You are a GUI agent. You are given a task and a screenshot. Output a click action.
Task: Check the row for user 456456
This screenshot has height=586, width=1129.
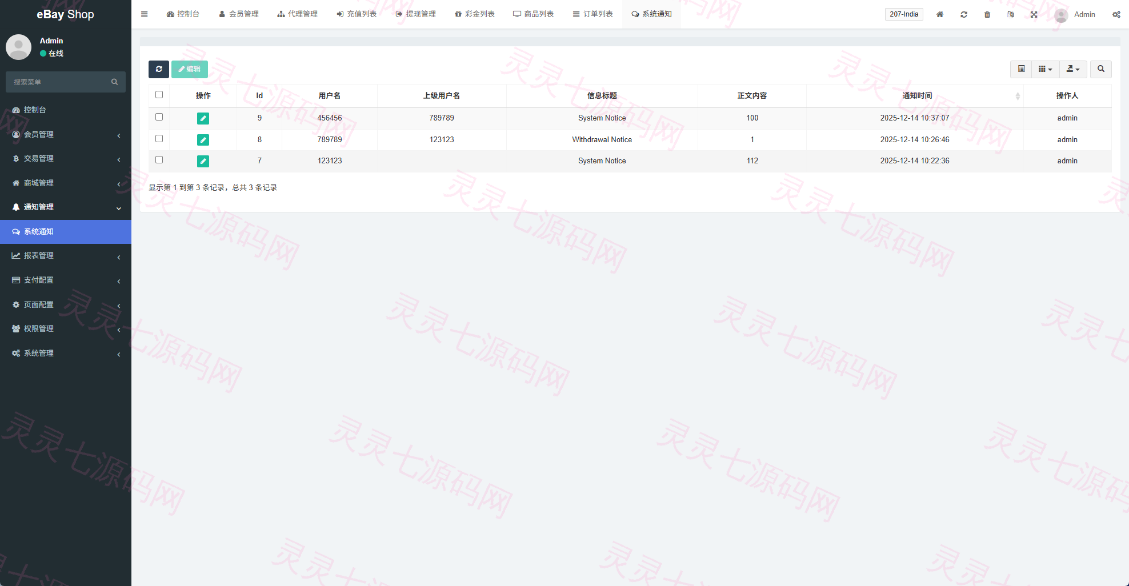[x=159, y=117]
